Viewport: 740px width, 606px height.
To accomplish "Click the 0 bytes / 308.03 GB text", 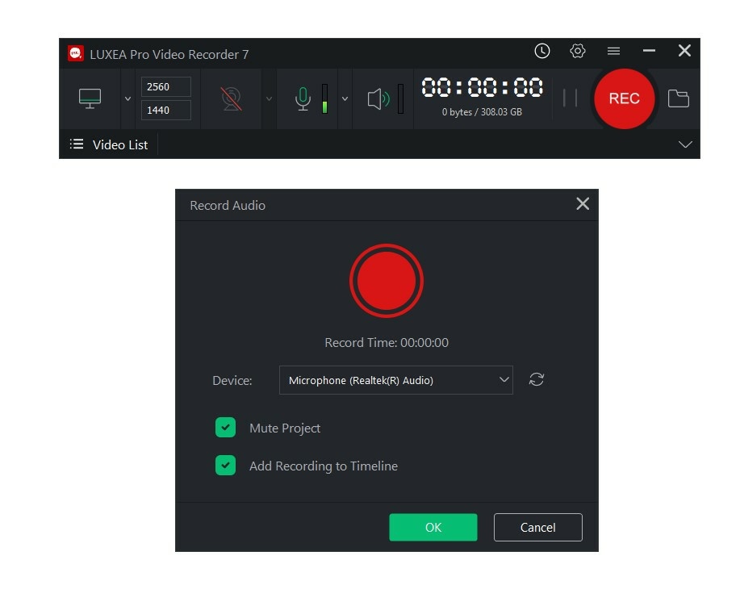I will [x=482, y=112].
